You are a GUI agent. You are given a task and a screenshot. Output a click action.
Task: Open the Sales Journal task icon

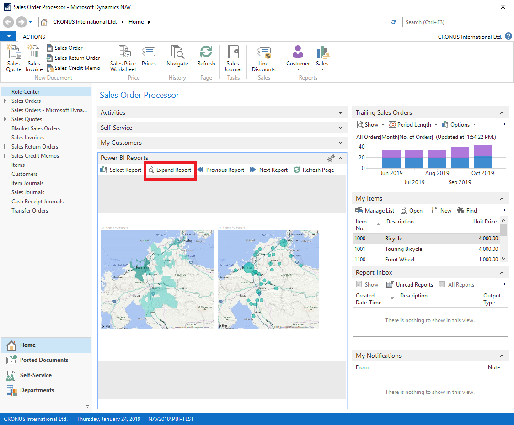pos(233,58)
